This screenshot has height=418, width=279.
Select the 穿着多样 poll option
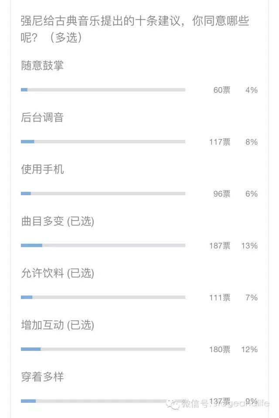tap(42, 377)
